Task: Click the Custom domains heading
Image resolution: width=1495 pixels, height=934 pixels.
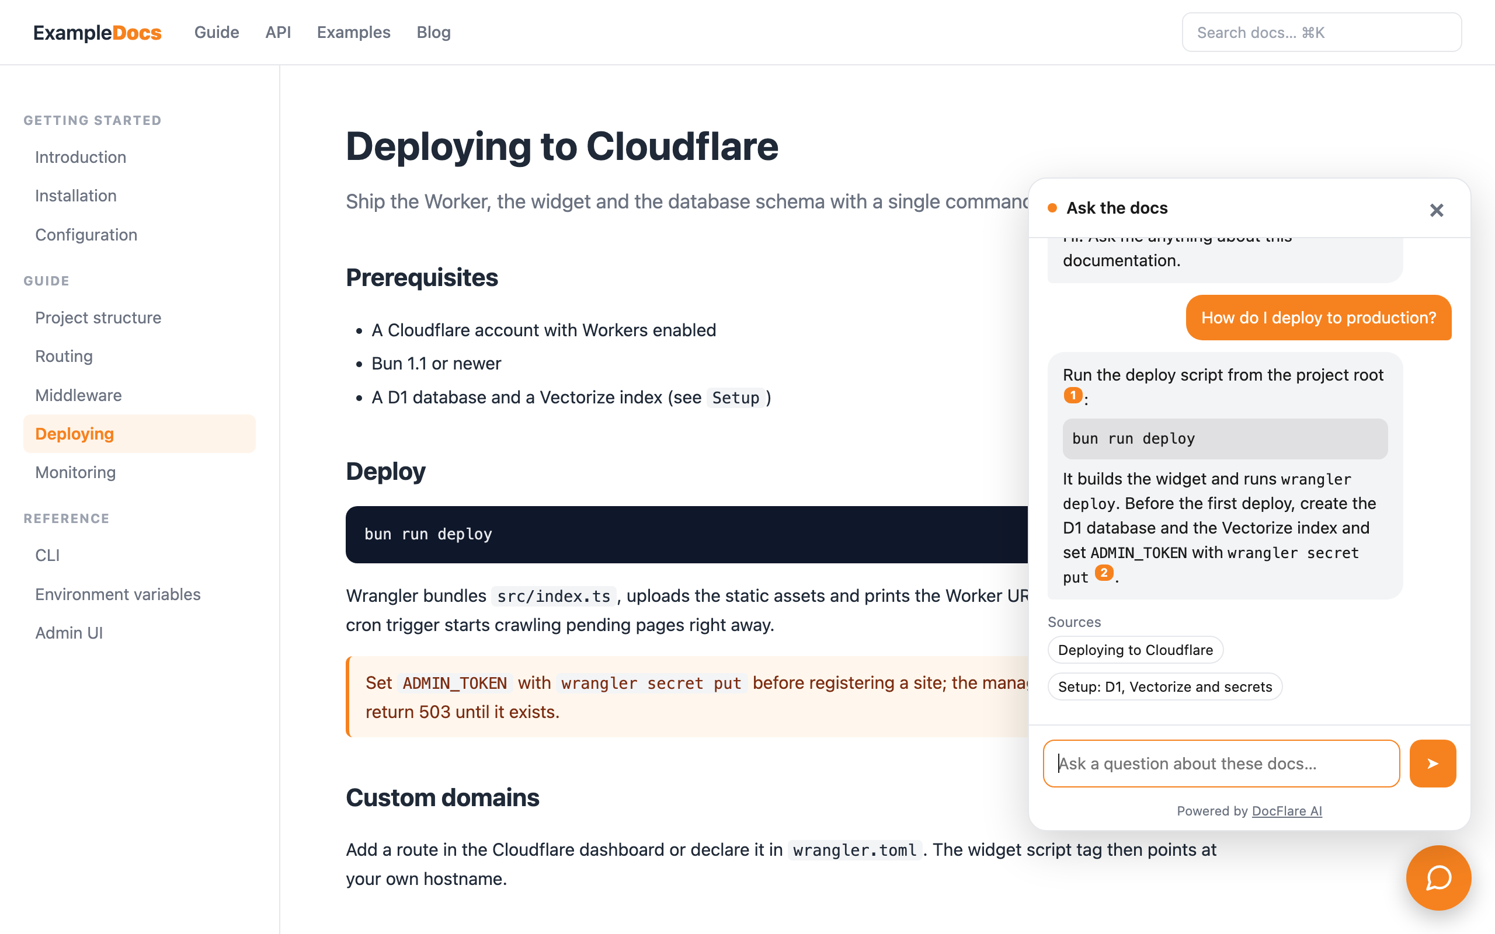Action: click(x=442, y=797)
